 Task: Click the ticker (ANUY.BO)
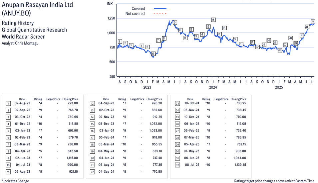[16, 13]
